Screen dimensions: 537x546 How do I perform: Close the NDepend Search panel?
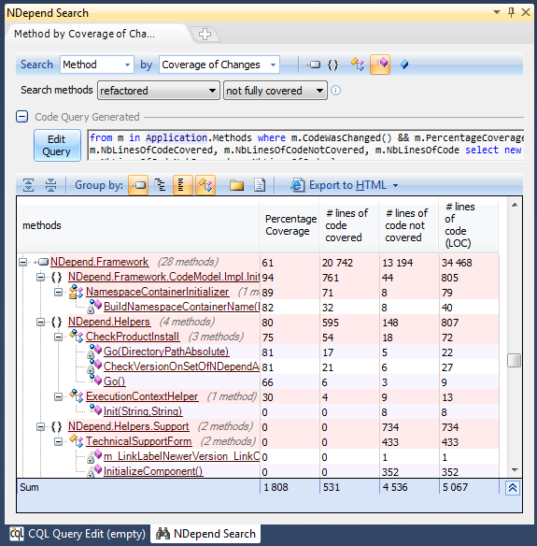click(x=526, y=12)
